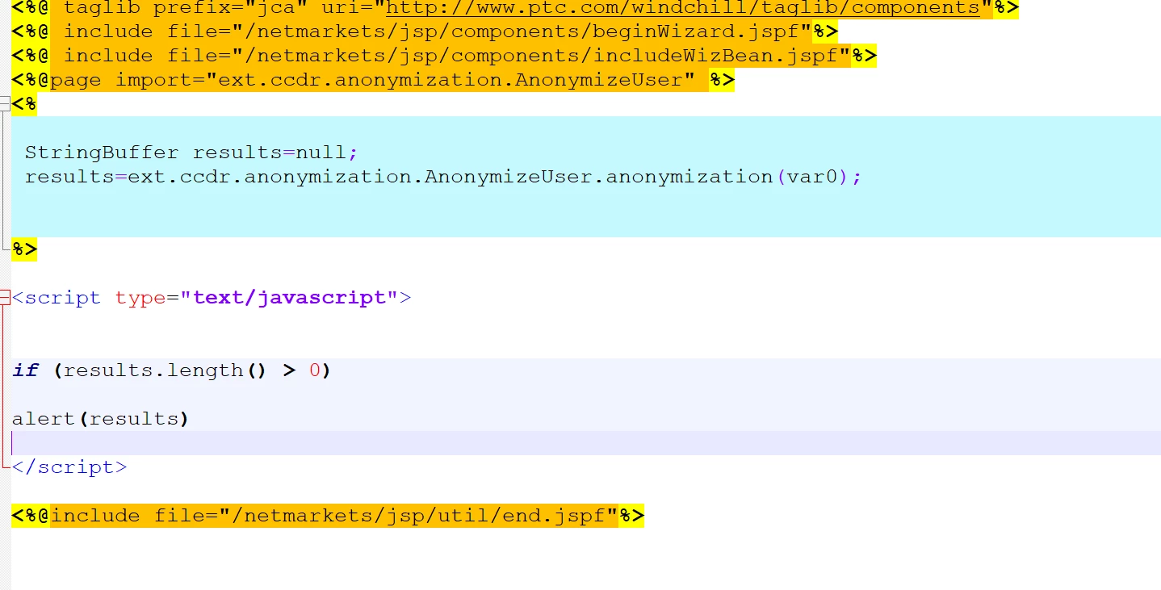Click the end.jspf include directive

328,515
